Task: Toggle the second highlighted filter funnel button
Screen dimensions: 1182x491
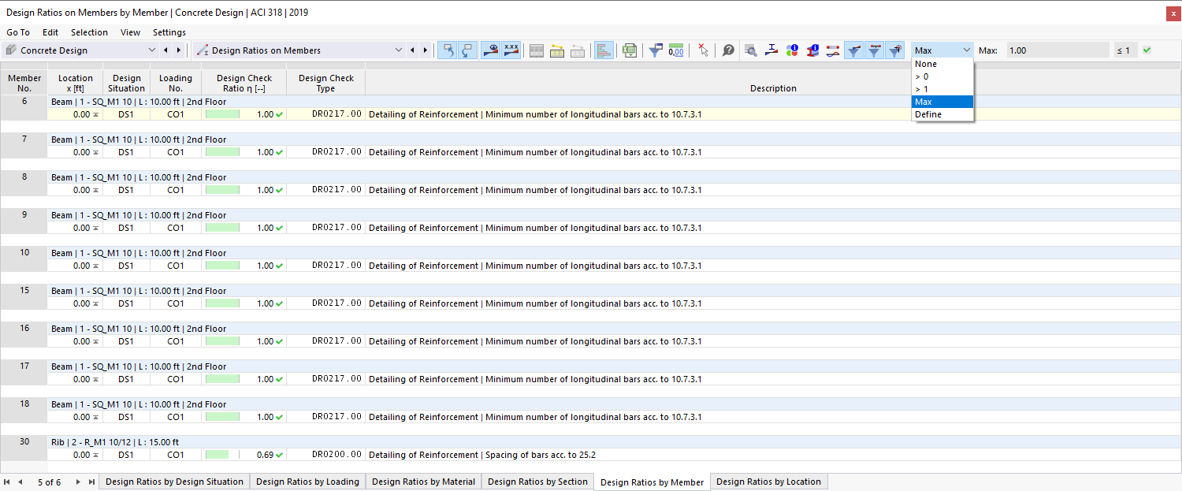Action: [x=875, y=50]
